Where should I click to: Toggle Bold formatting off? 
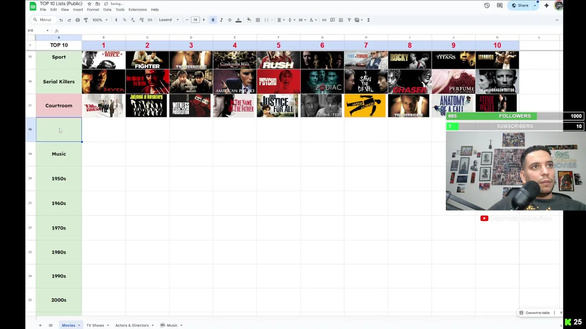[x=213, y=20]
